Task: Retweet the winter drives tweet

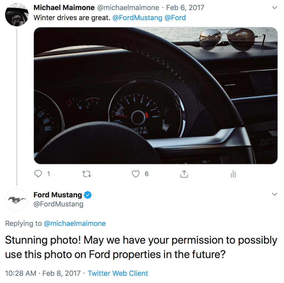Action: (x=87, y=174)
